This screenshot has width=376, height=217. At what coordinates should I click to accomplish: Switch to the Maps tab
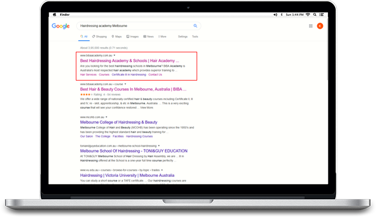[x=117, y=37]
